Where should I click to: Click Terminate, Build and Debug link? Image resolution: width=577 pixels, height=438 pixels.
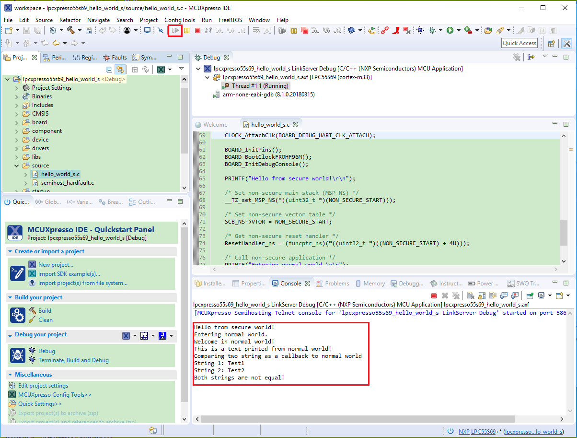(73, 360)
